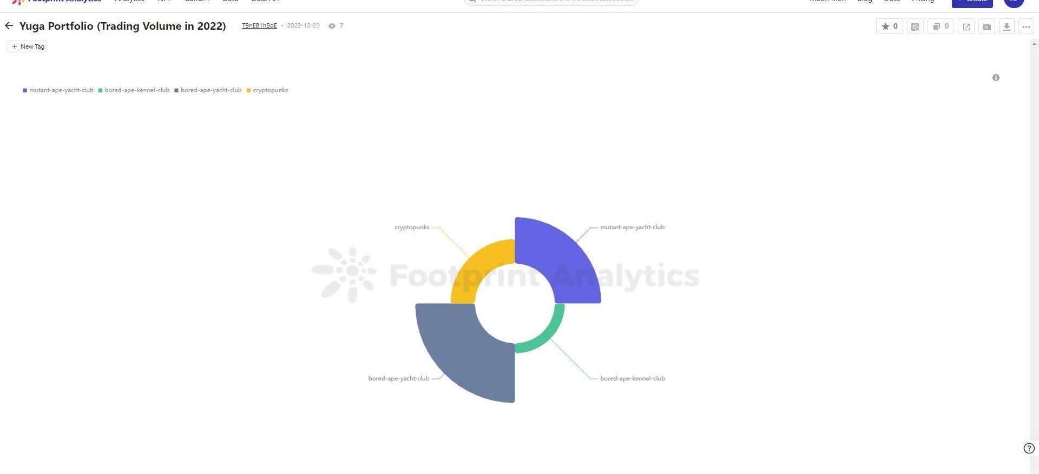Viewport: 1039px width, 474px height.
Task: Click the chart info icon
Action: coord(996,78)
